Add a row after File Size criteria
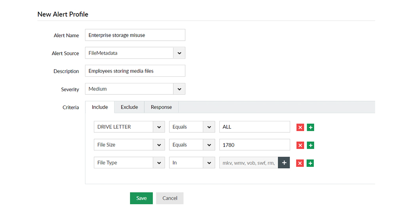Image resolution: width=408 pixels, height=215 pixels. click(311, 145)
